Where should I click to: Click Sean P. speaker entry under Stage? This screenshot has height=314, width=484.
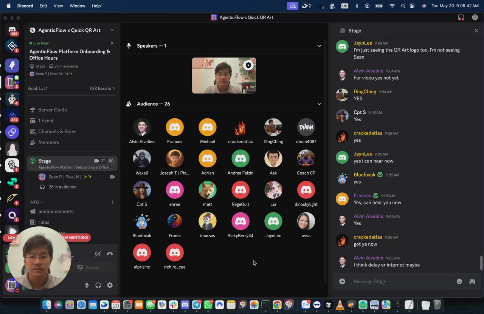[70, 177]
